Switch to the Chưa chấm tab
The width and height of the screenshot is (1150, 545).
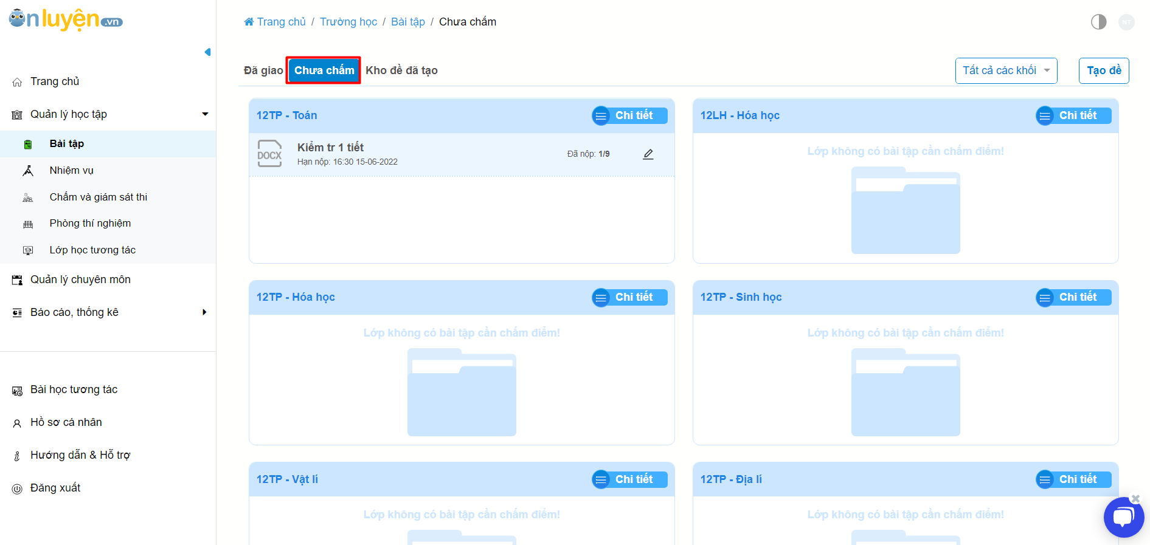324,70
